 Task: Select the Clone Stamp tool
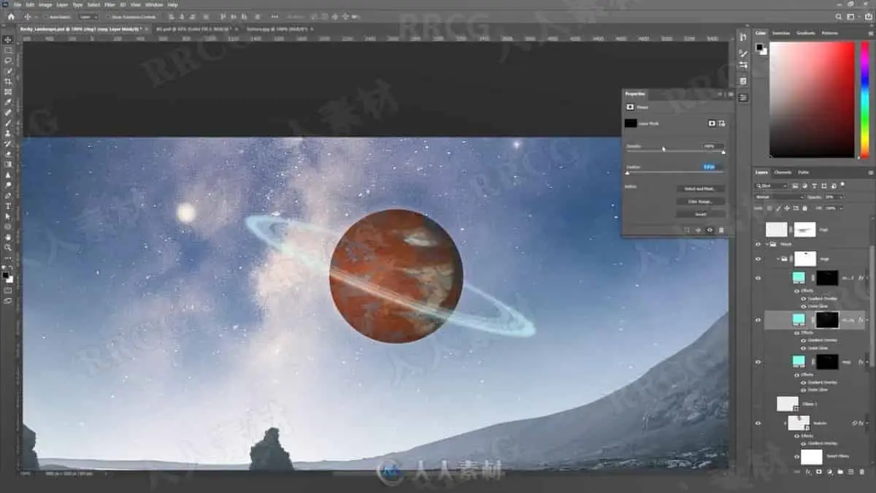tap(9, 133)
